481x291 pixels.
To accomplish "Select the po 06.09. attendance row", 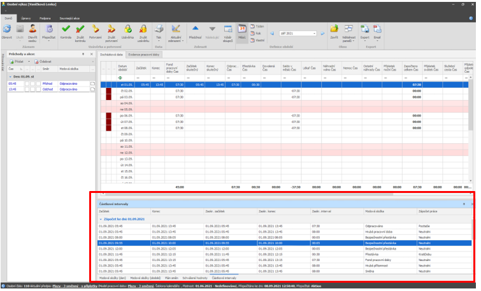I will (x=284, y=116).
